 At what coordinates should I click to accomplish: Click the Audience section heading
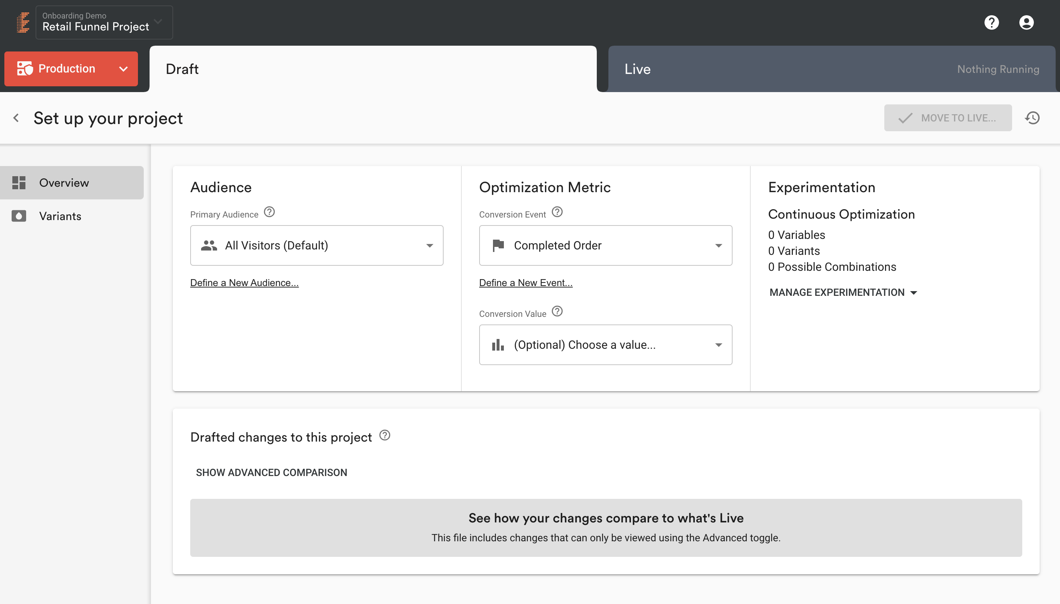[221, 187]
